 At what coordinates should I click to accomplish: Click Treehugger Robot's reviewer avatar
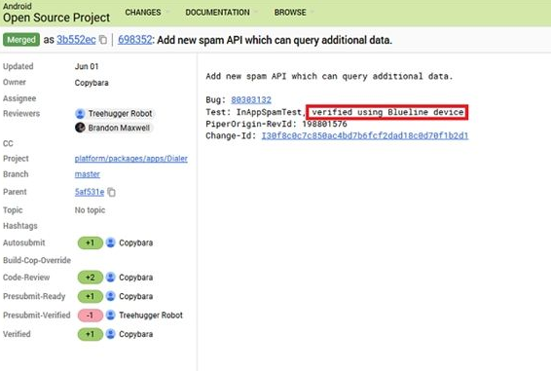(x=80, y=114)
